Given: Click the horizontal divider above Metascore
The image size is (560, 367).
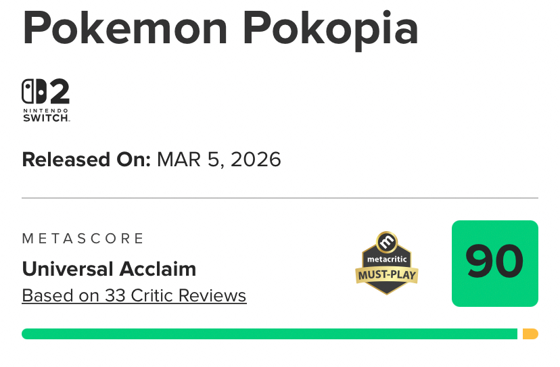Looking at the screenshot, I should click(280, 198).
